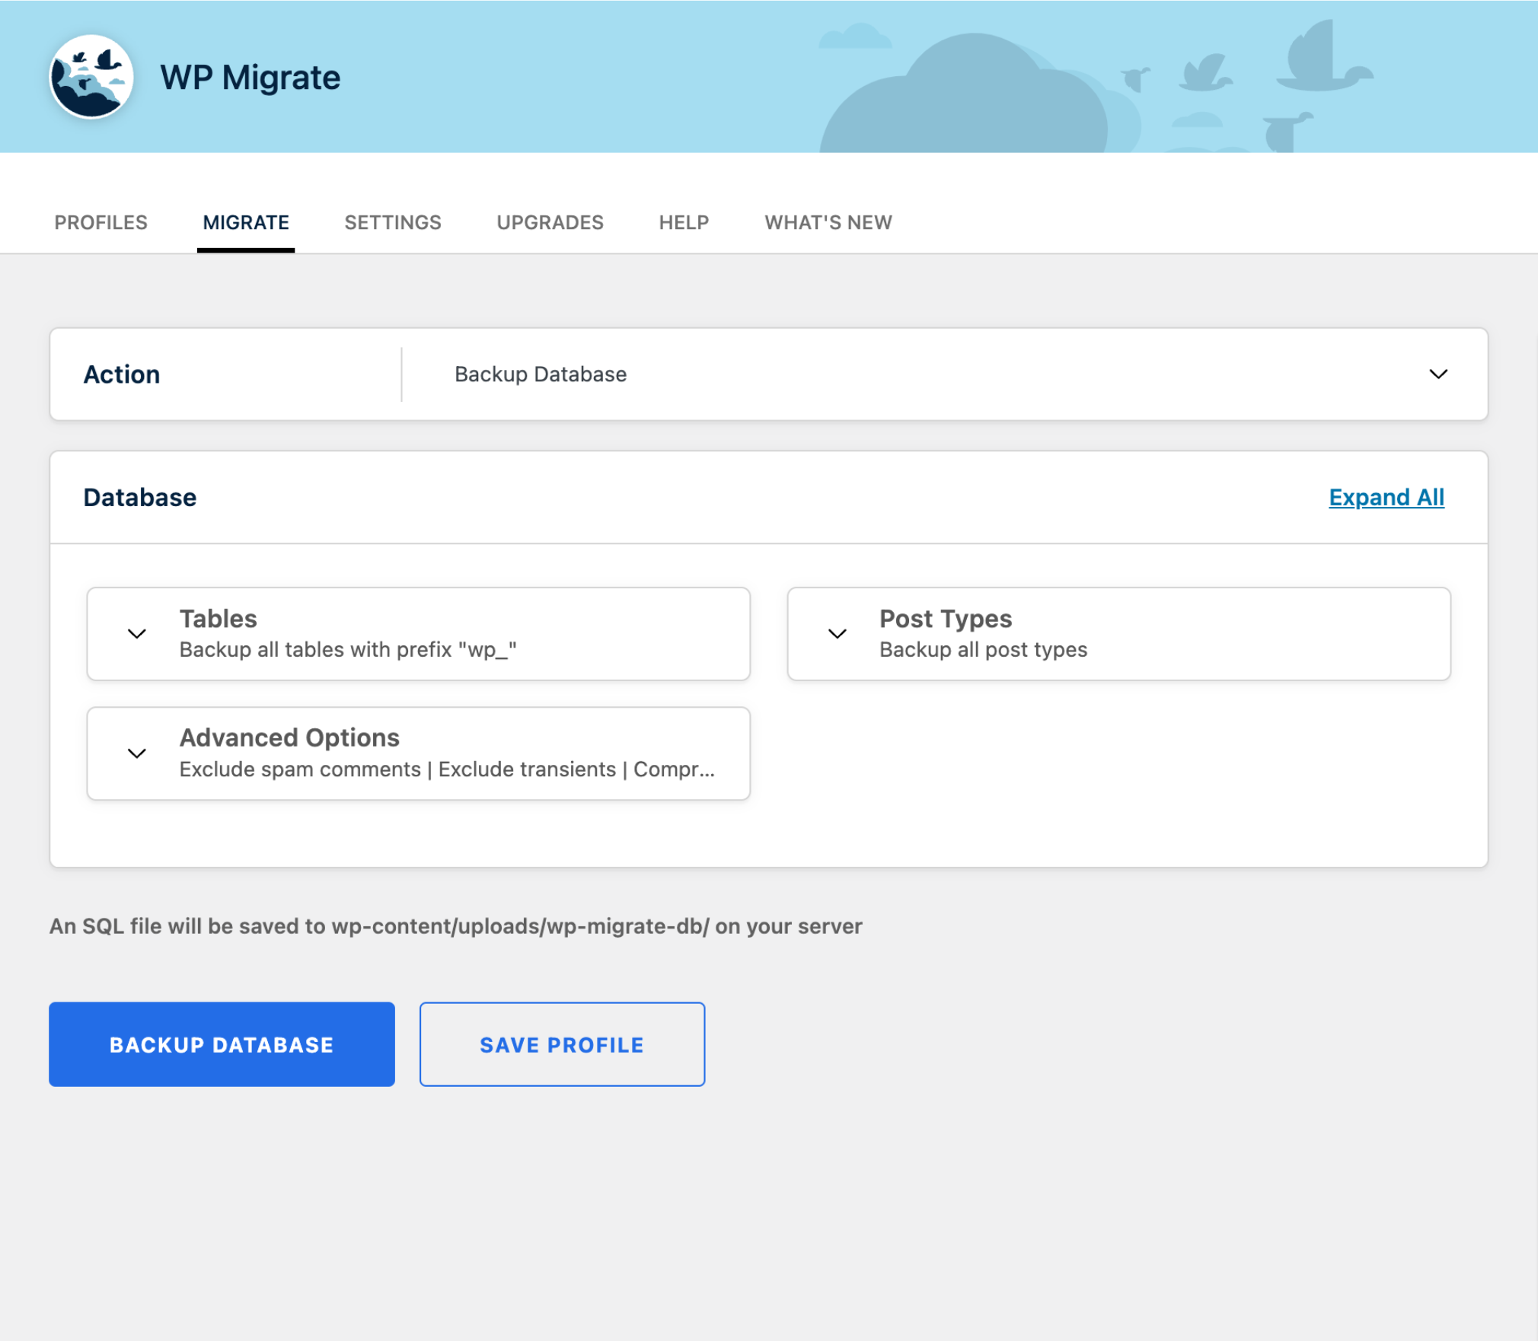Click the blue Backup Database button

(x=222, y=1044)
